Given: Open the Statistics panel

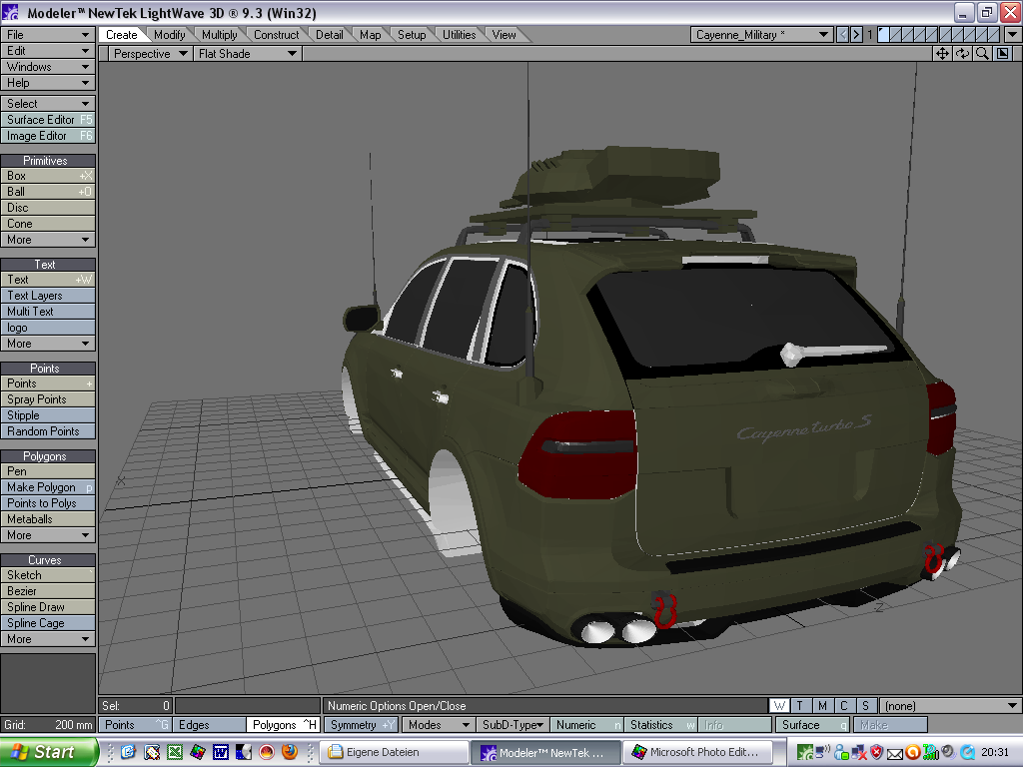Looking at the screenshot, I should point(660,725).
